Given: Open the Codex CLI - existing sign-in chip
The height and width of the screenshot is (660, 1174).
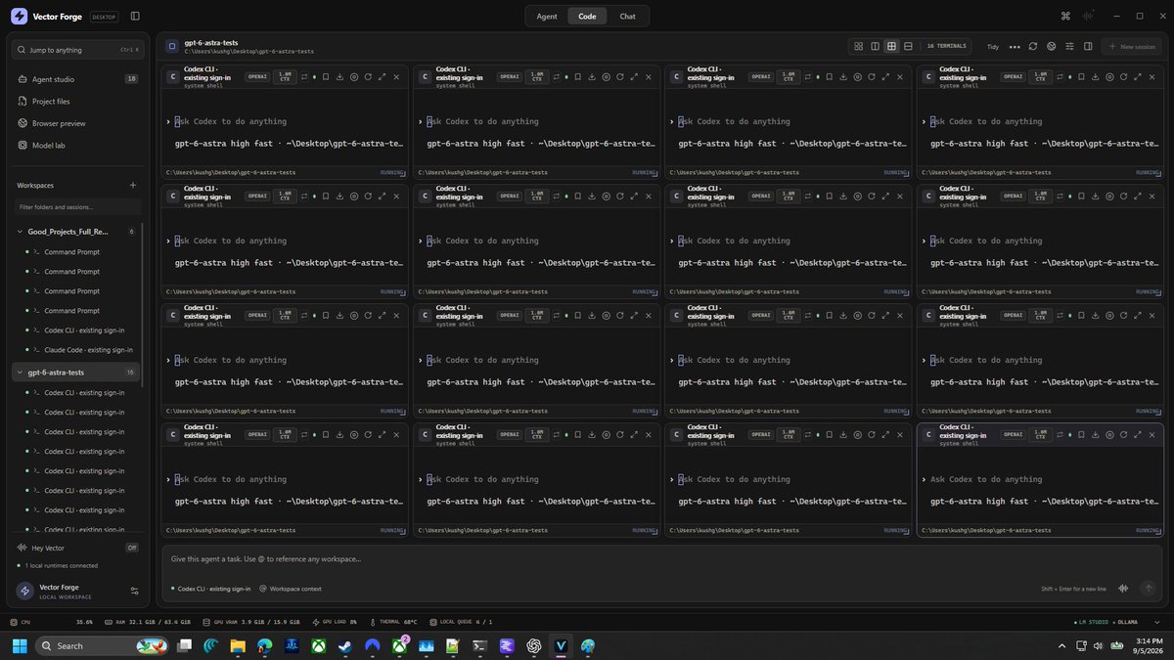Looking at the screenshot, I should click(x=209, y=589).
